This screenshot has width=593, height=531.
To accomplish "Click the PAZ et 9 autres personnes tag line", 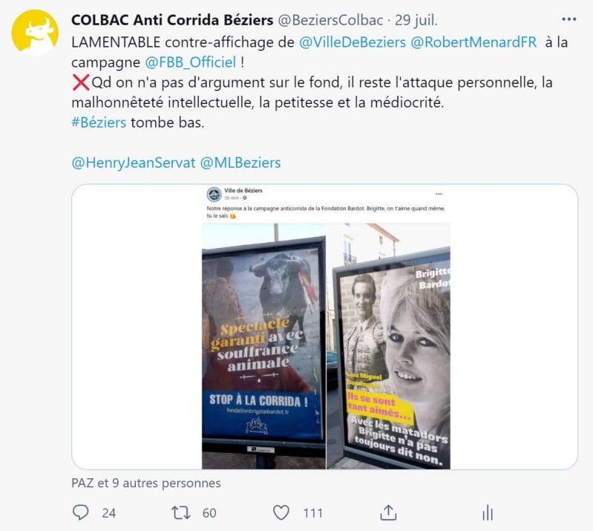I will click(146, 483).
